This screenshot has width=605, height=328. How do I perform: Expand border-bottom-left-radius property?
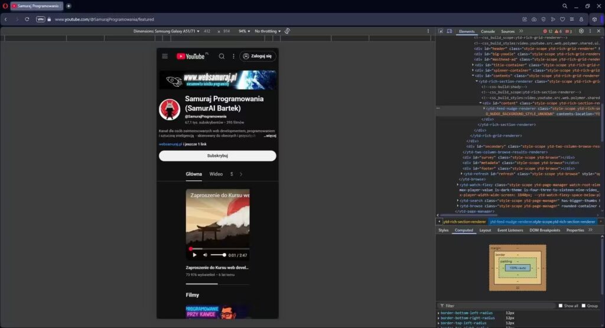[x=438, y=313]
